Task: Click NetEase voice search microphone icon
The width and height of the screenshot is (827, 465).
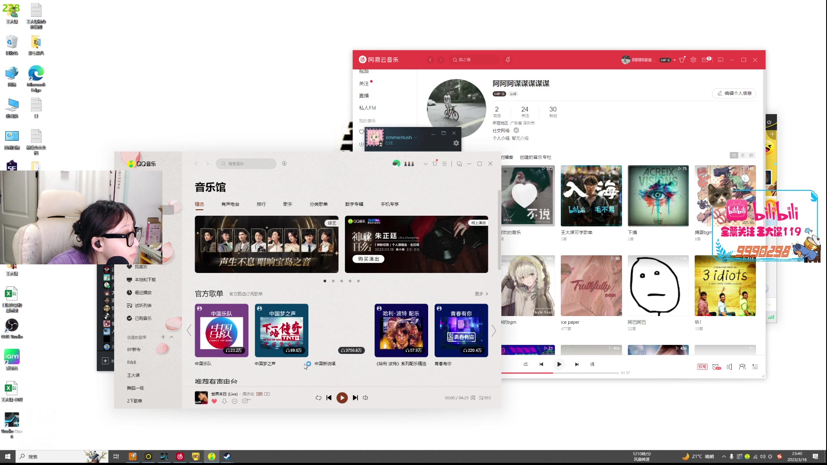Action: (x=508, y=60)
